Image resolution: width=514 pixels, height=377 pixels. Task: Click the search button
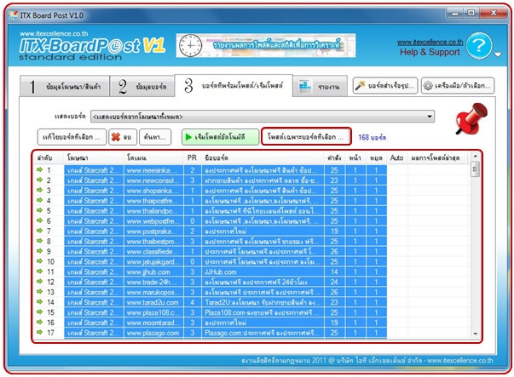tap(155, 137)
